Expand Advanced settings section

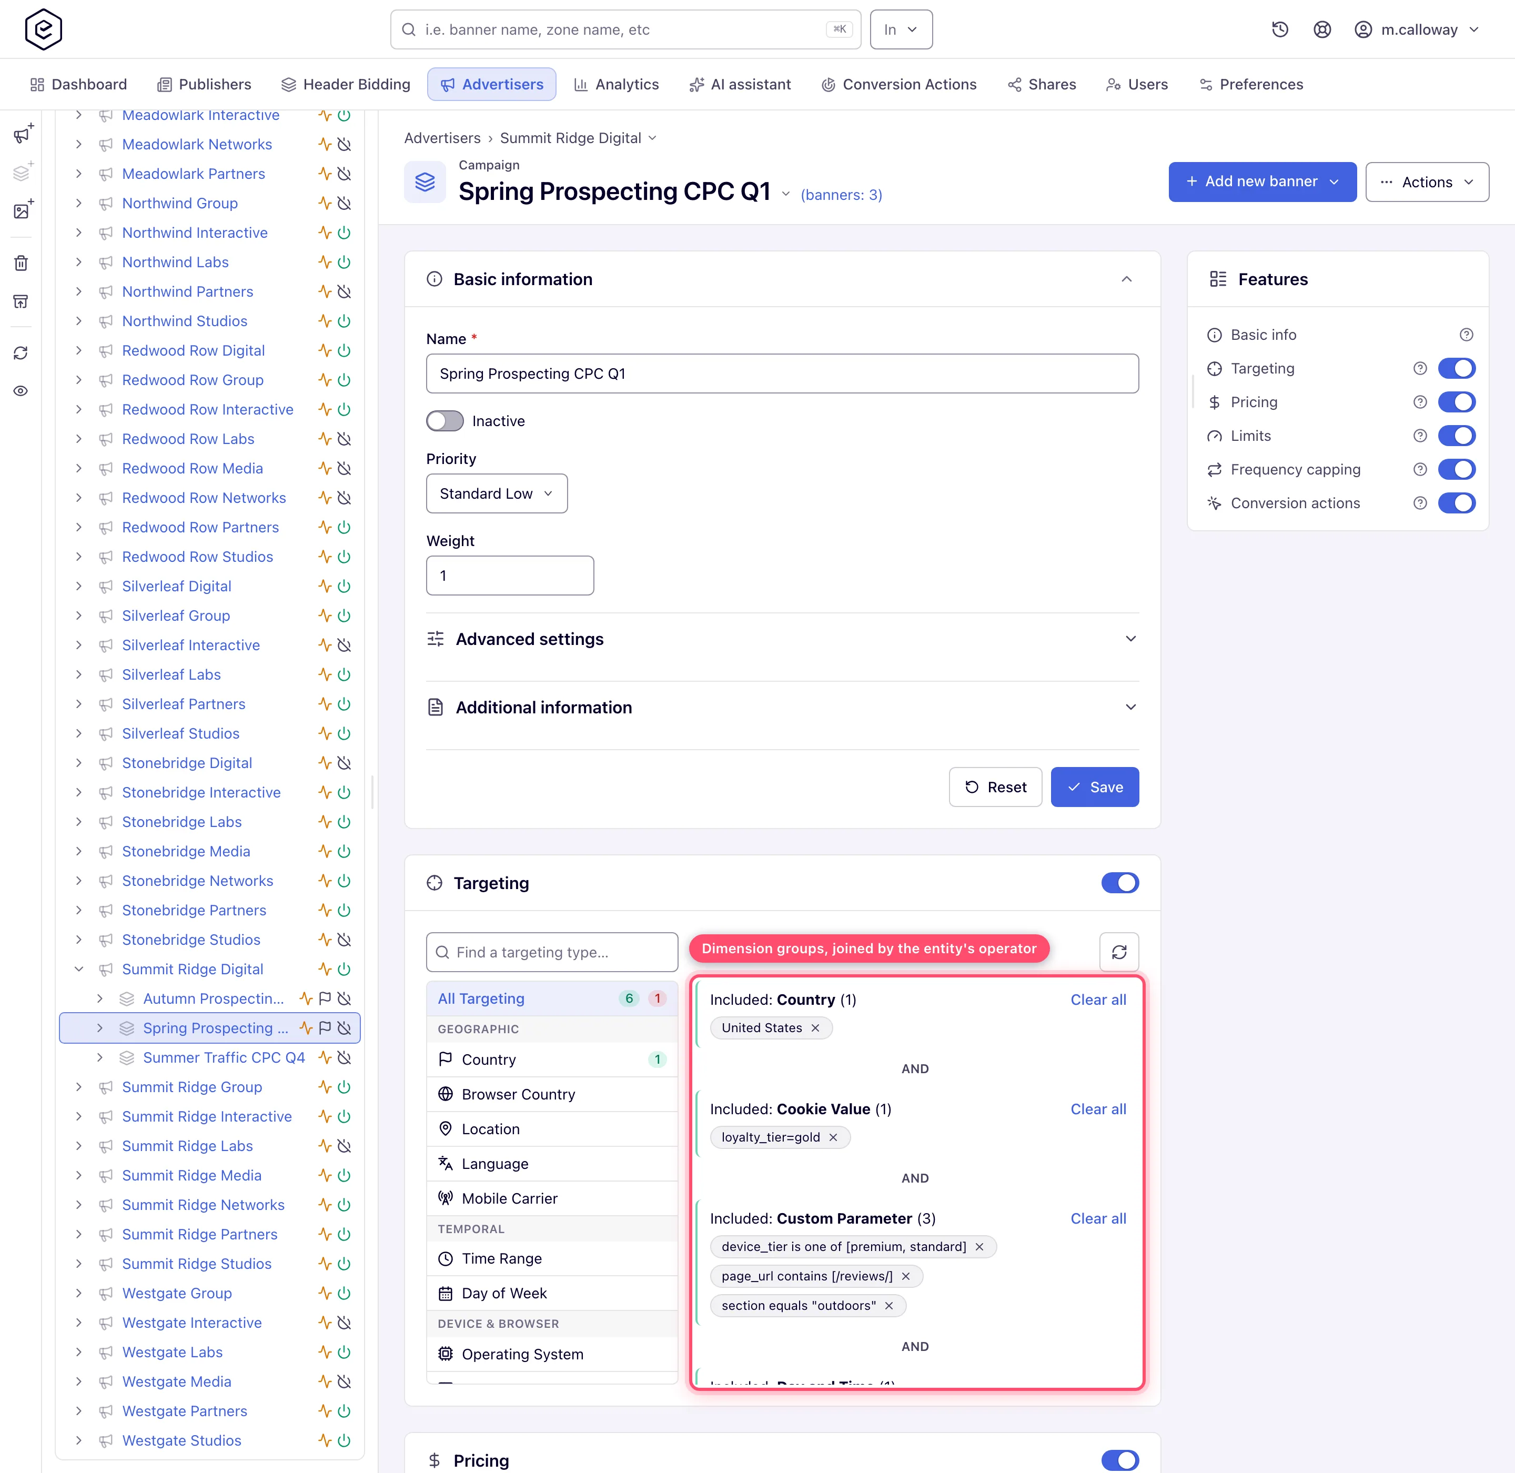782,639
